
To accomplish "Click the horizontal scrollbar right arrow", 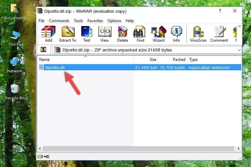I will tap(238, 148).
